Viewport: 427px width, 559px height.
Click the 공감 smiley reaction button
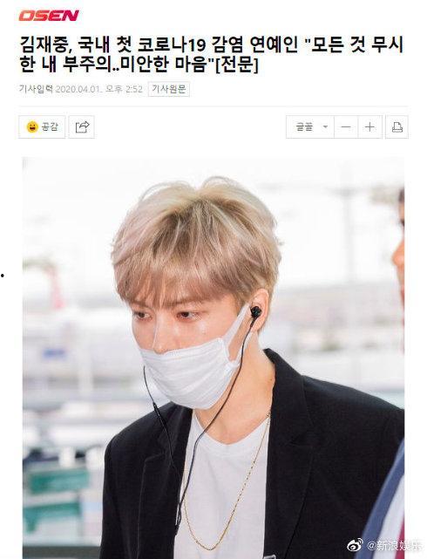tap(42, 127)
